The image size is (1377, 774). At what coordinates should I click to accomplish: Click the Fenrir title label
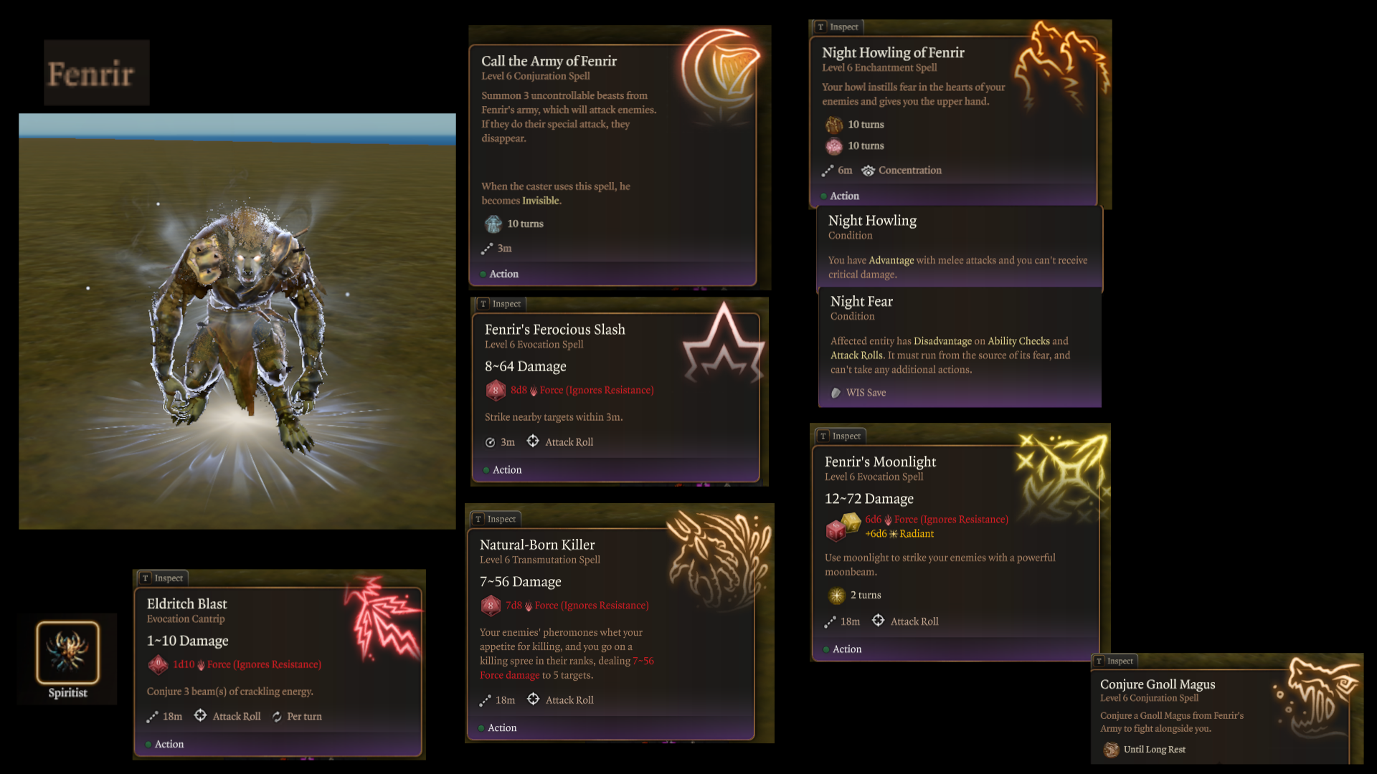[91, 73]
